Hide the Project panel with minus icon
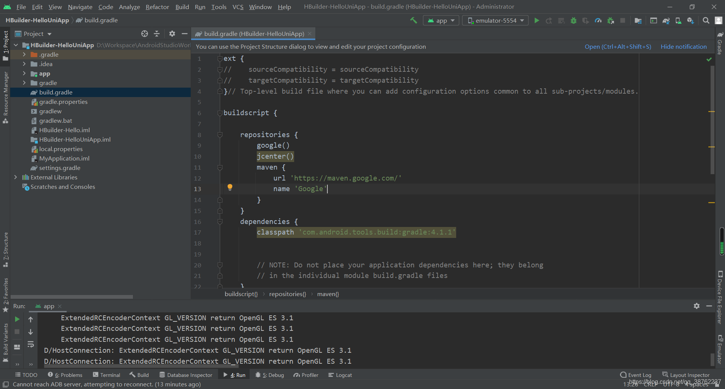The width and height of the screenshot is (725, 389). coord(184,34)
